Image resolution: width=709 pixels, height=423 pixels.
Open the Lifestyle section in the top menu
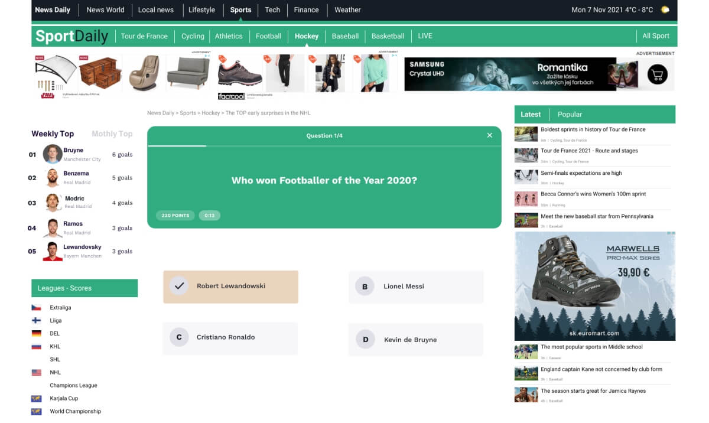pyautogui.click(x=201, y=9)
